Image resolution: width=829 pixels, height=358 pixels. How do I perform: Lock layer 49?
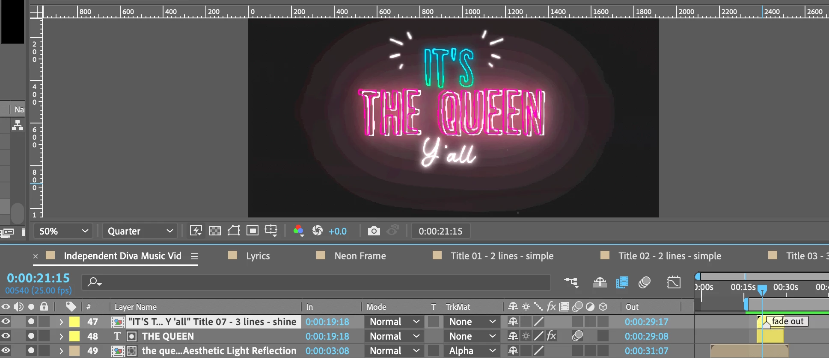[44, 351]
